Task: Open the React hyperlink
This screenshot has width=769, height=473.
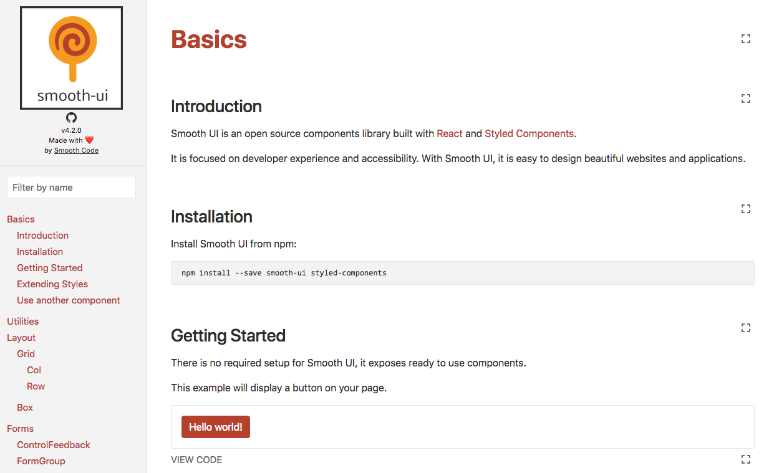Action: pyautogui.click(x=450, y=133)
